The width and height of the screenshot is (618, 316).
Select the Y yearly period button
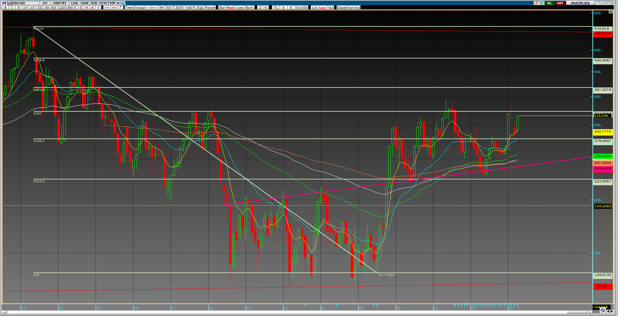pos(98,8)
